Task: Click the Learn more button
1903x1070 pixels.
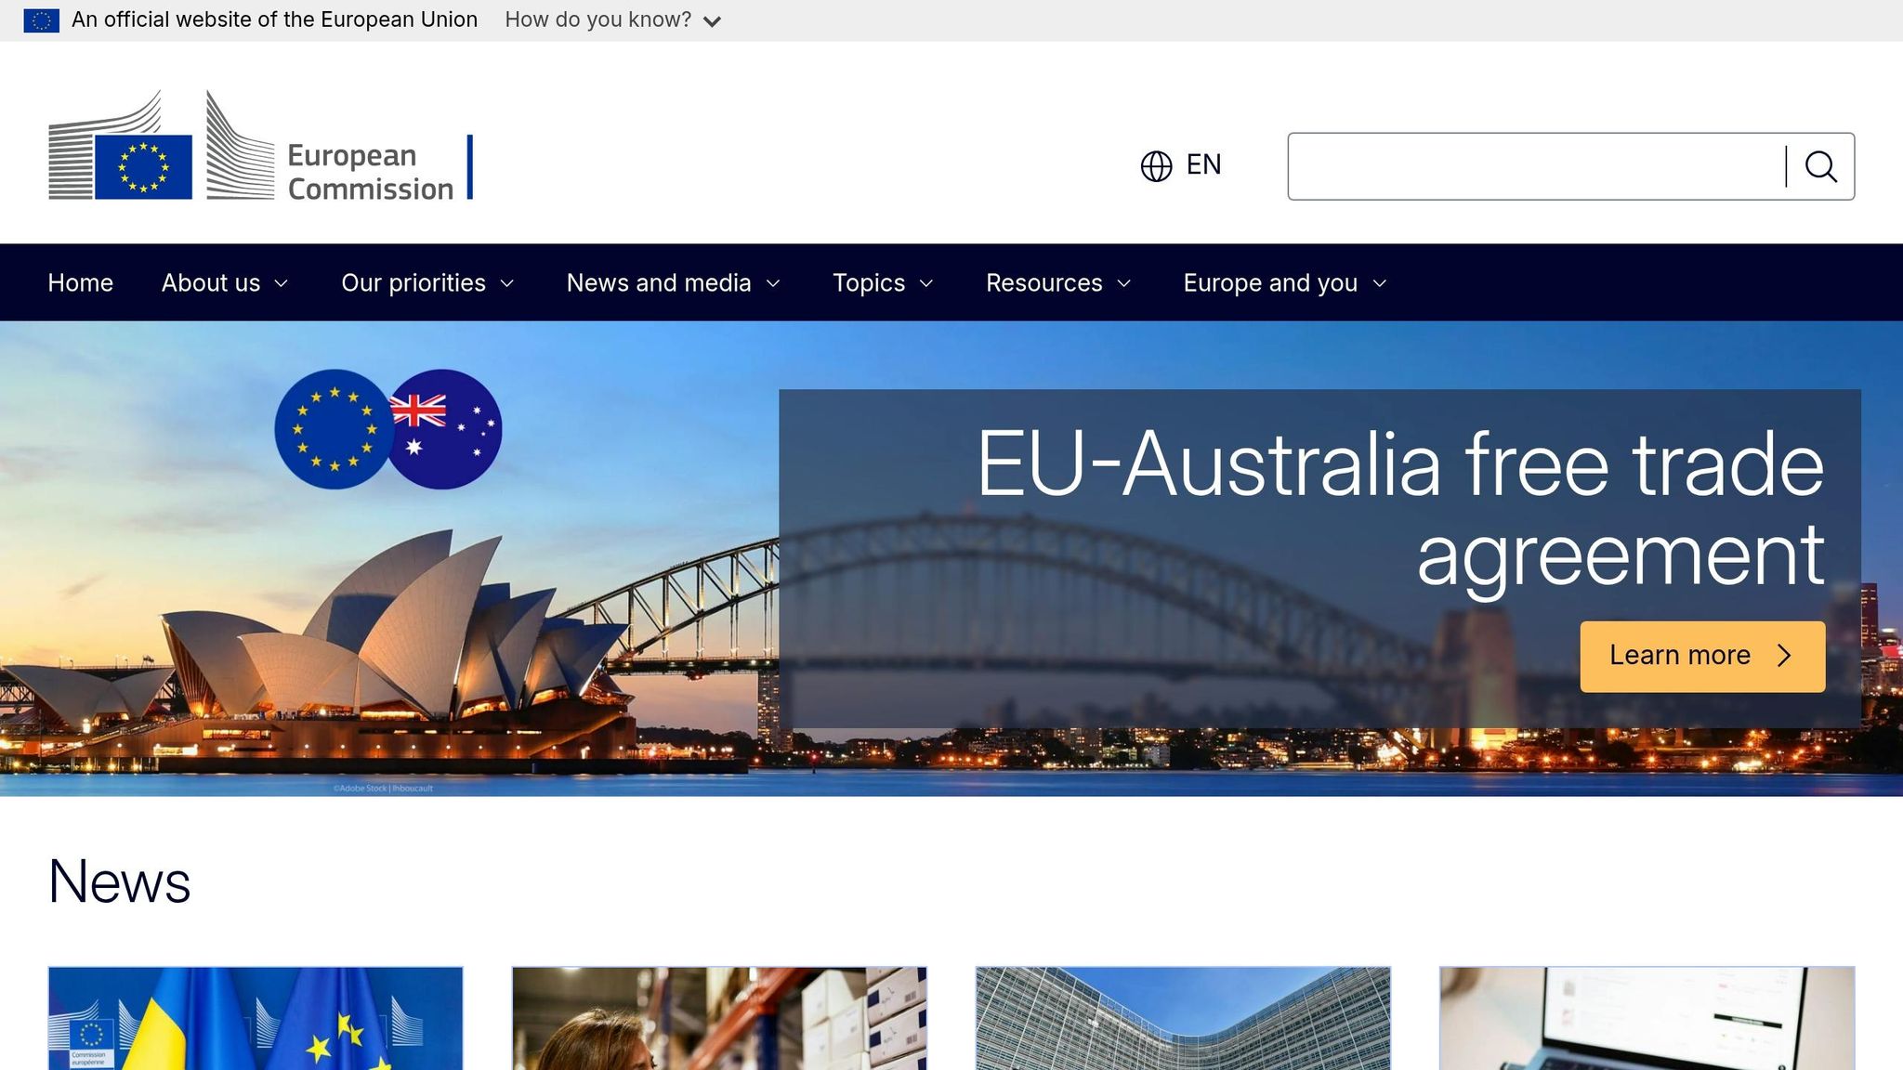Action: pos(1680,656)
